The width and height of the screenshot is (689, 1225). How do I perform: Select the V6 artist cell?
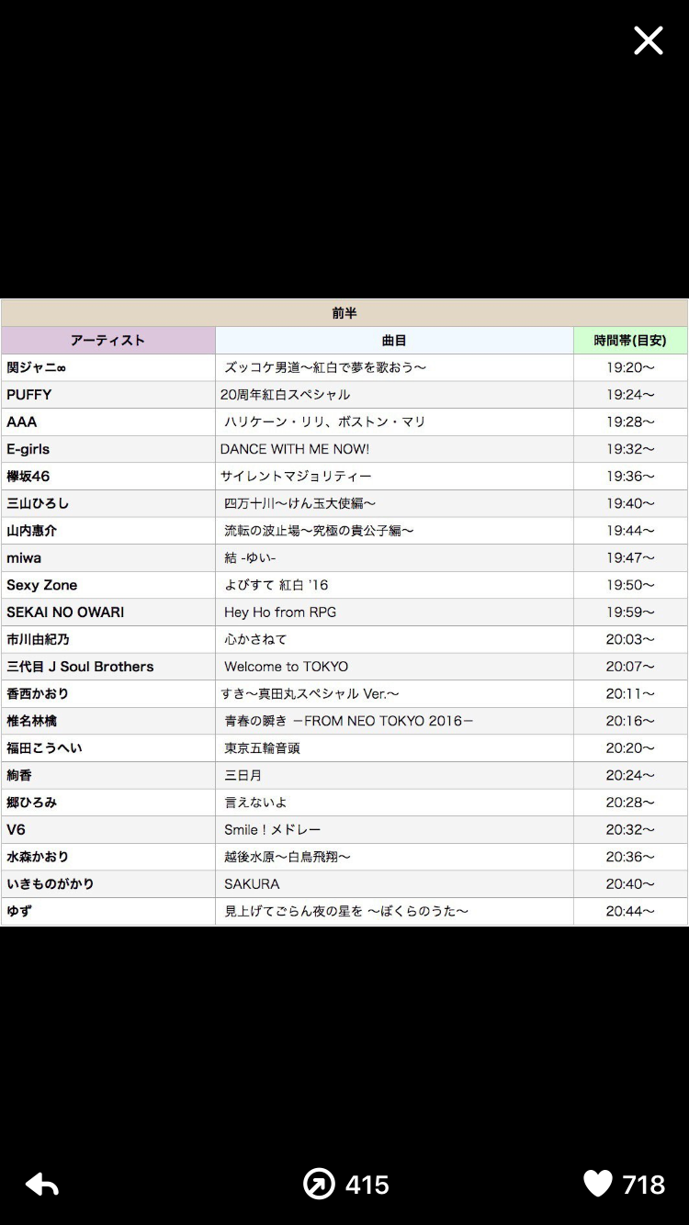(108, 829)
